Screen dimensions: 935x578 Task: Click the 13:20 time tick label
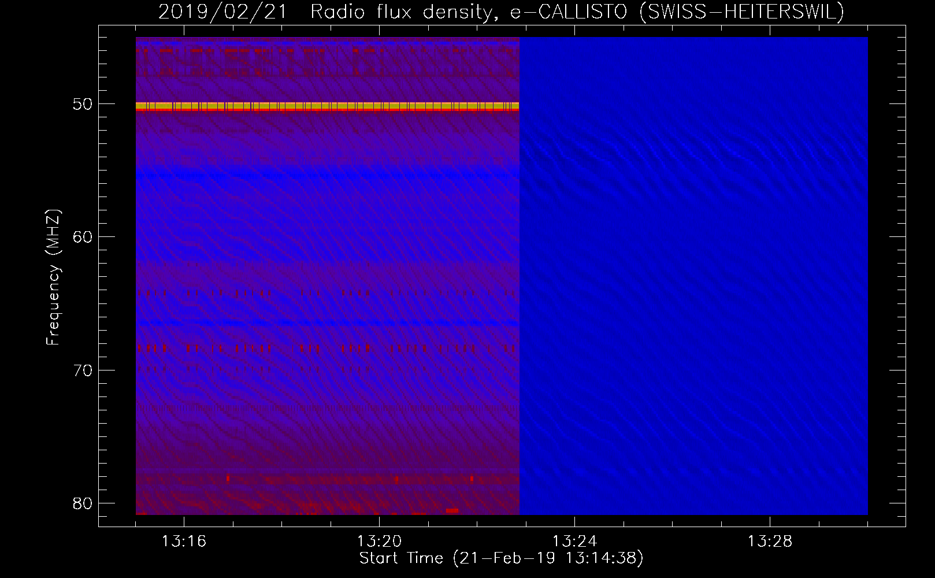[379, 542]
